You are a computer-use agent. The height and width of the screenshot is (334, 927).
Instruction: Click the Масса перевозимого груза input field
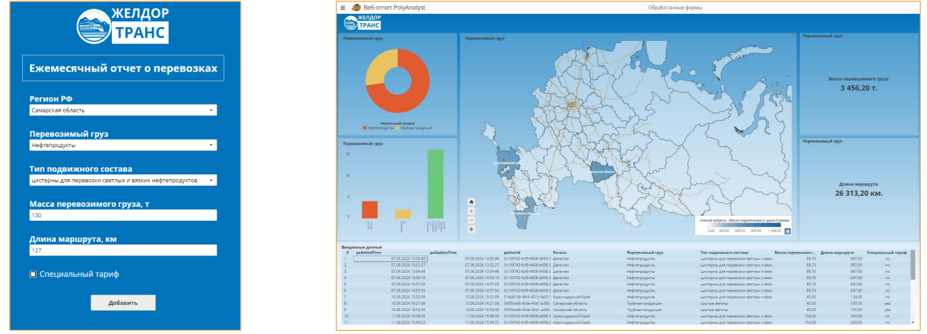(122, 216)
